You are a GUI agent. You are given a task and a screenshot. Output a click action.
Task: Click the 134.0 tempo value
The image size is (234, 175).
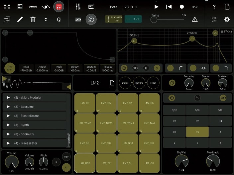194,7
